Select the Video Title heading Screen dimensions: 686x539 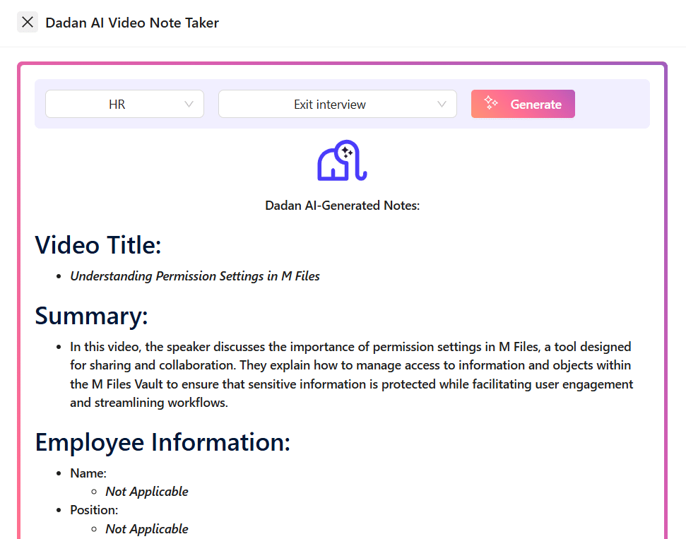97,245
